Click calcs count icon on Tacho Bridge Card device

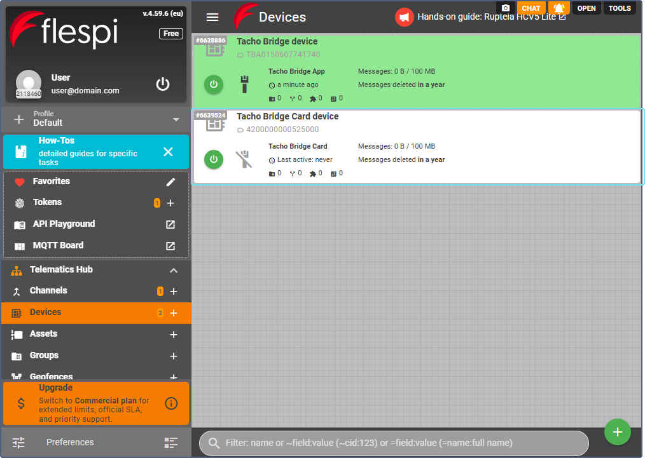(x=333, y=174)
